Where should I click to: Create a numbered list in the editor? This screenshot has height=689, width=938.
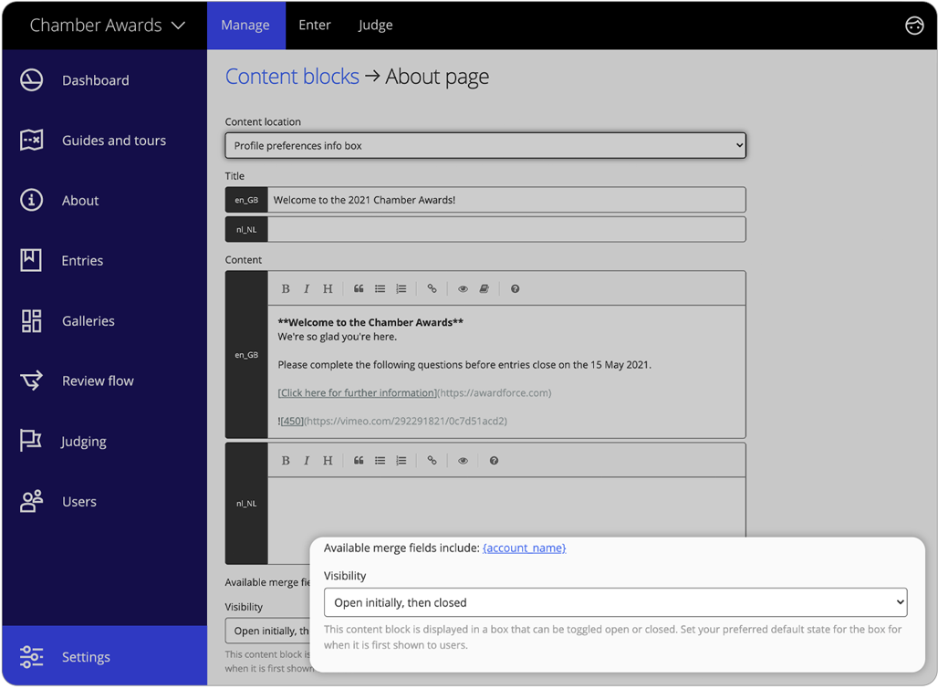(401, 288)
